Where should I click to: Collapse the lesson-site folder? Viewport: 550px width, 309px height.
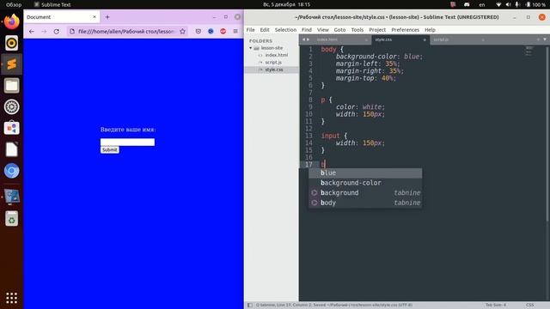(250, 48)
